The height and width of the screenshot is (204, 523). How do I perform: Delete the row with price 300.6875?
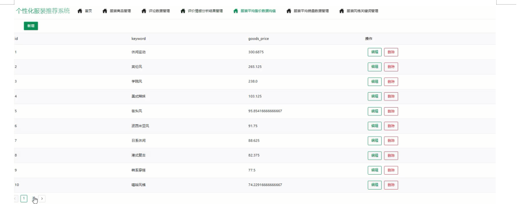[391, 53]
